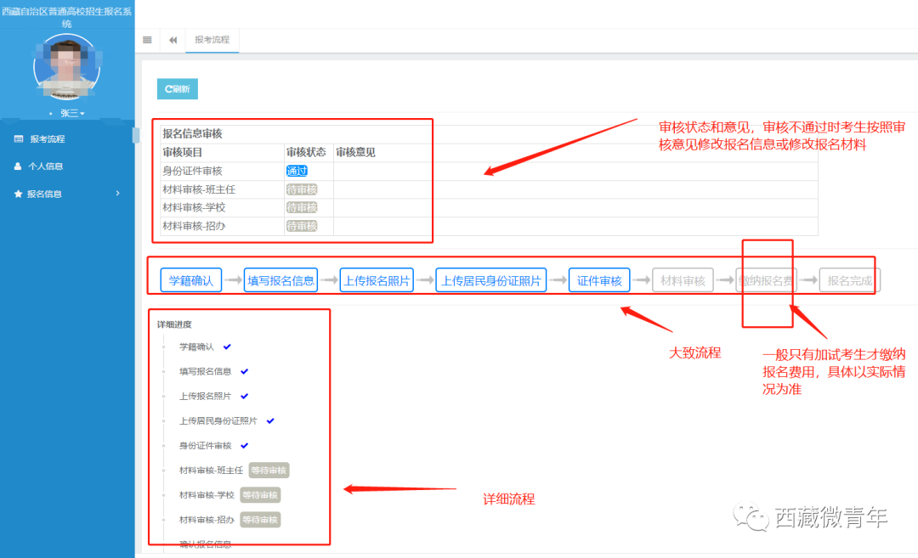The height and width of the screenshot is (558, 918).
Task: Open the 上传居民身份证照片 step
Action: pos(490,280)
